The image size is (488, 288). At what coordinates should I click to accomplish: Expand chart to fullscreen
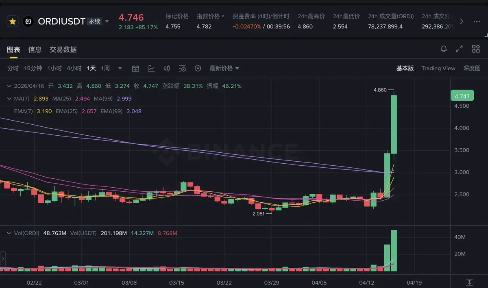(460, 49)
